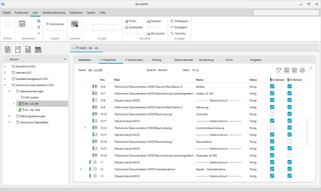This screenshot has width=321, height=192.
Task: Check US-Version for Steuerplatine row
Action: (x=290, y=141)
